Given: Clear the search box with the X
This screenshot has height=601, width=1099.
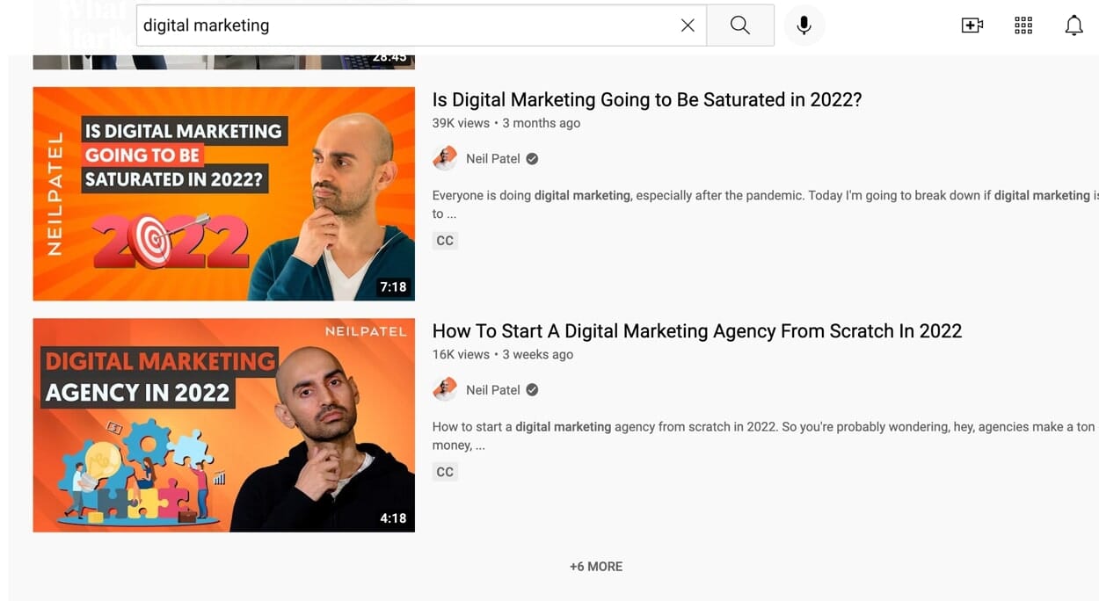Looking at the screenshot, I should tap(688, 25).
